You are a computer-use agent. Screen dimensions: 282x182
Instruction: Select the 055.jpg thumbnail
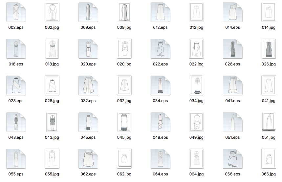point(52,159)
